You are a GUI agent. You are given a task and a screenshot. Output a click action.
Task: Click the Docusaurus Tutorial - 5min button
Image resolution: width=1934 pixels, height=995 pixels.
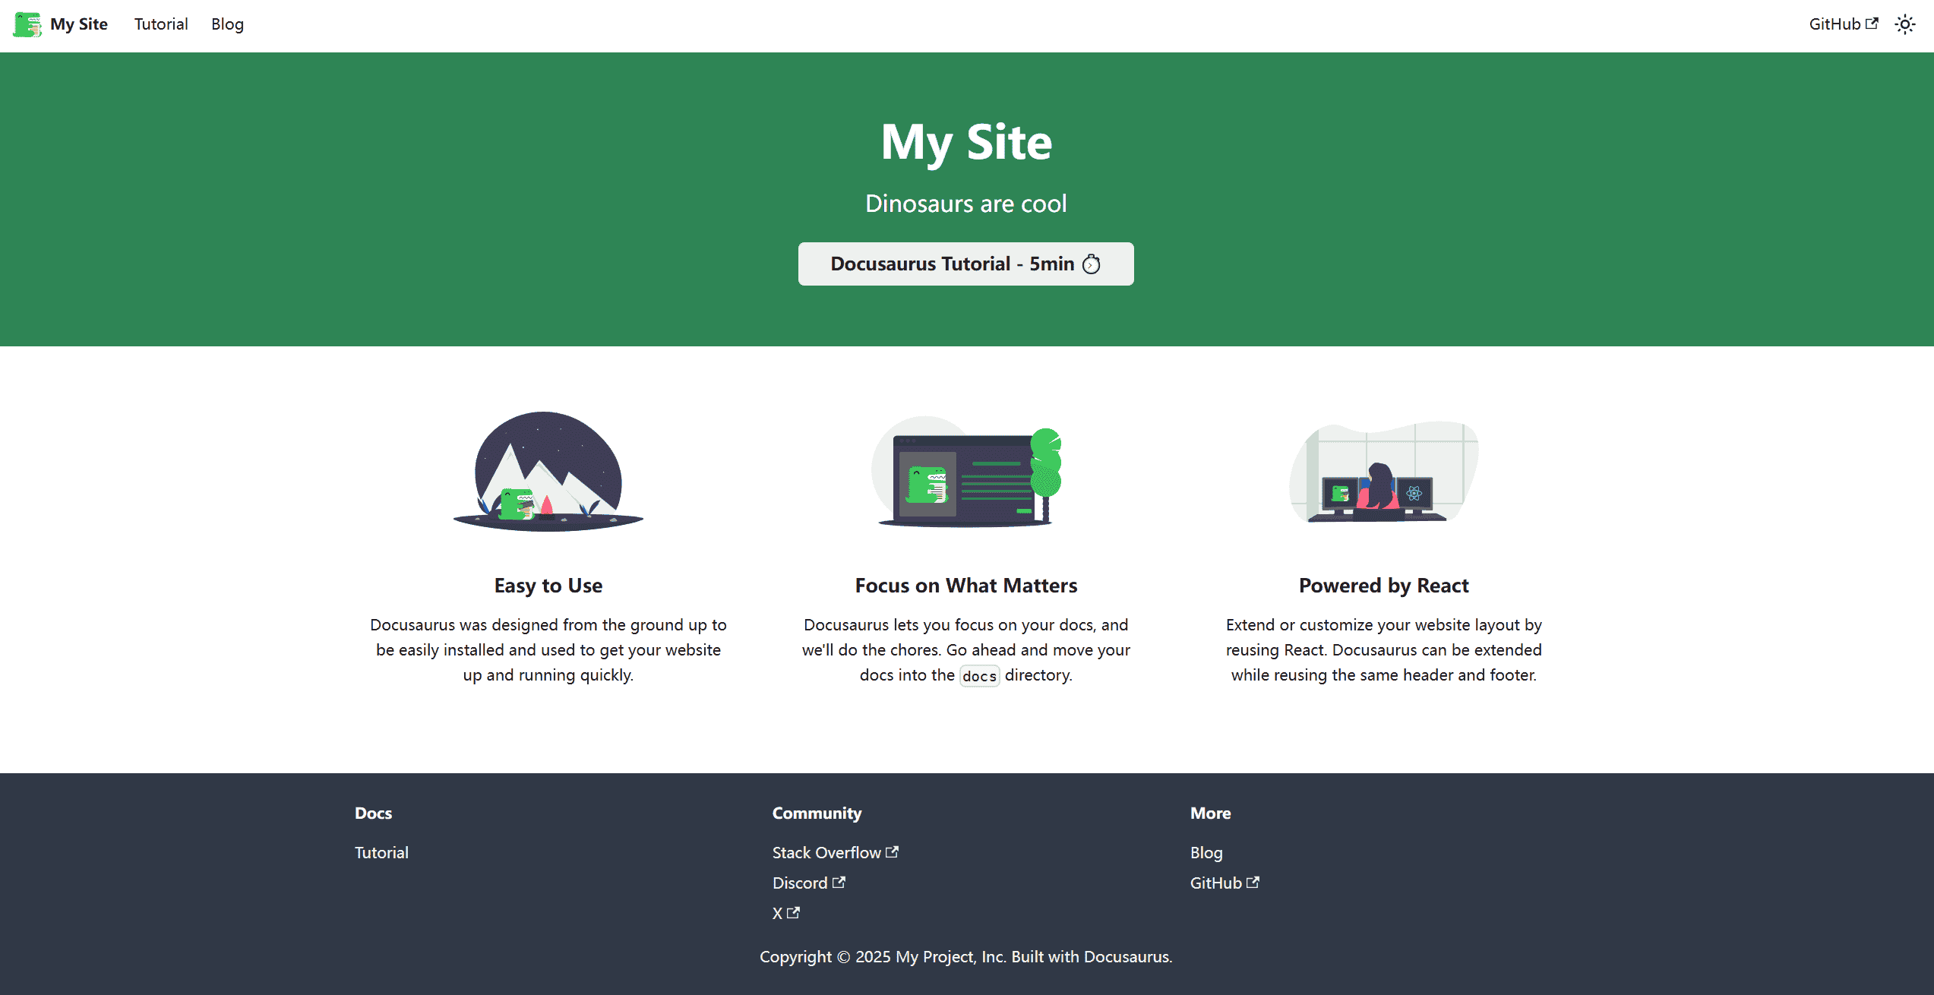tap(965, 264)
